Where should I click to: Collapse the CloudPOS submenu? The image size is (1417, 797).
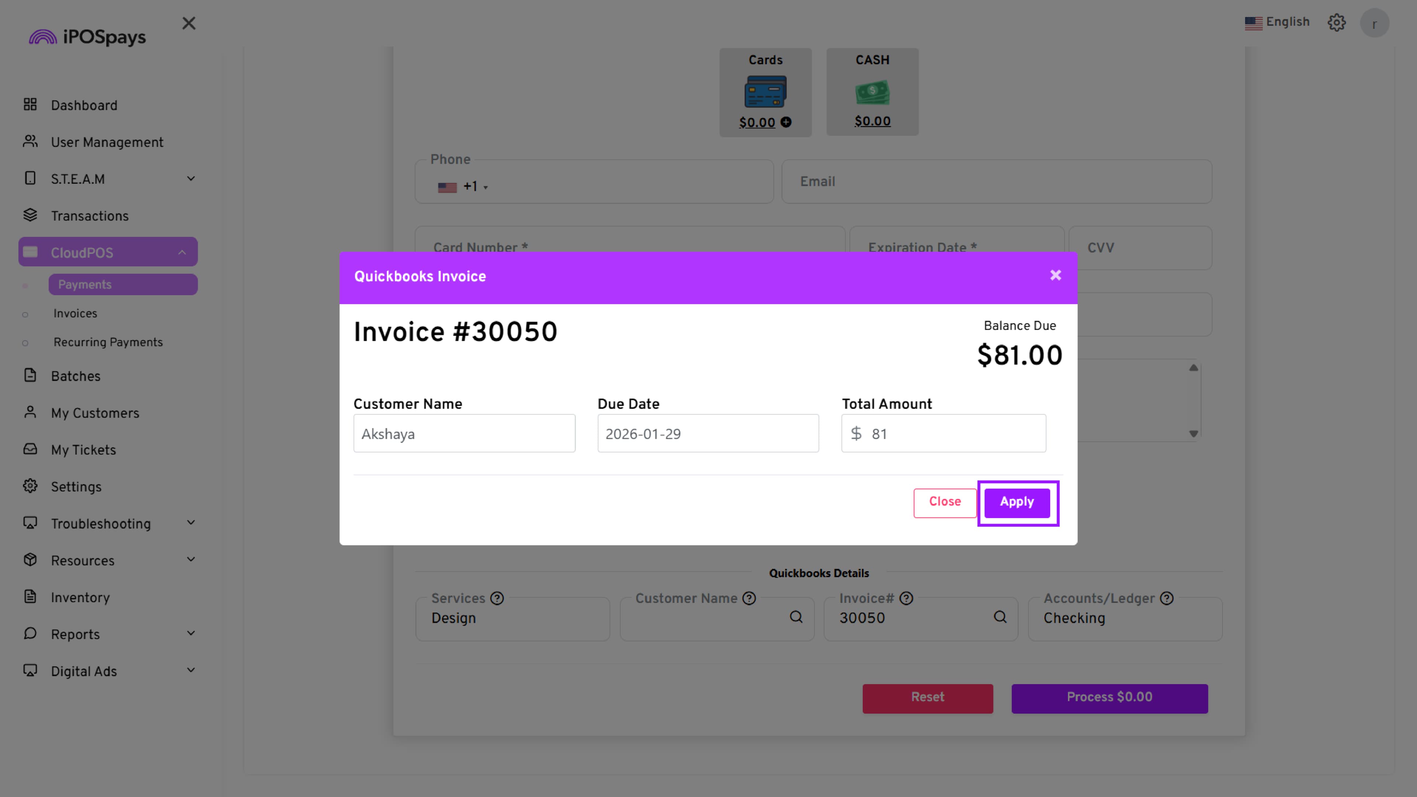pos(182,252)
